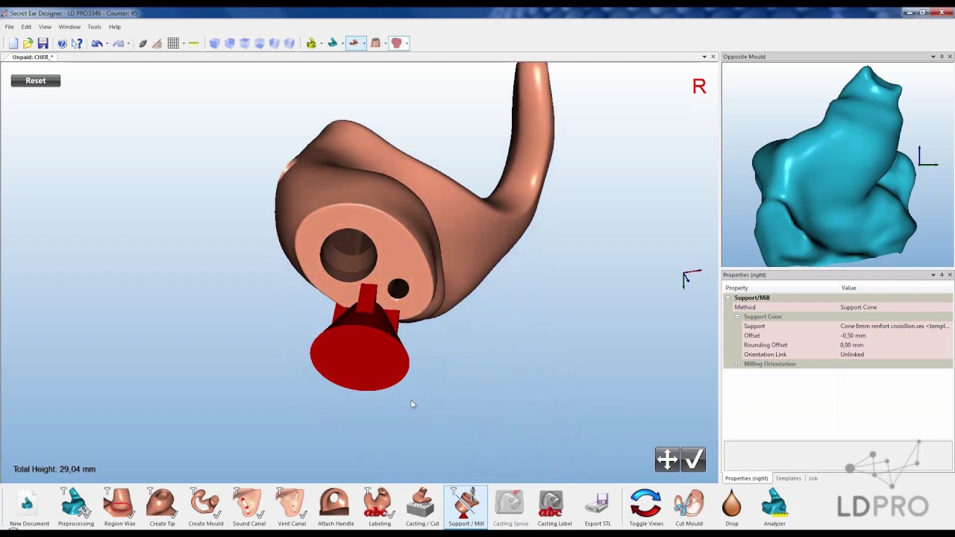
Task: Select the Sound Canal tool
Action: (248, 503)
